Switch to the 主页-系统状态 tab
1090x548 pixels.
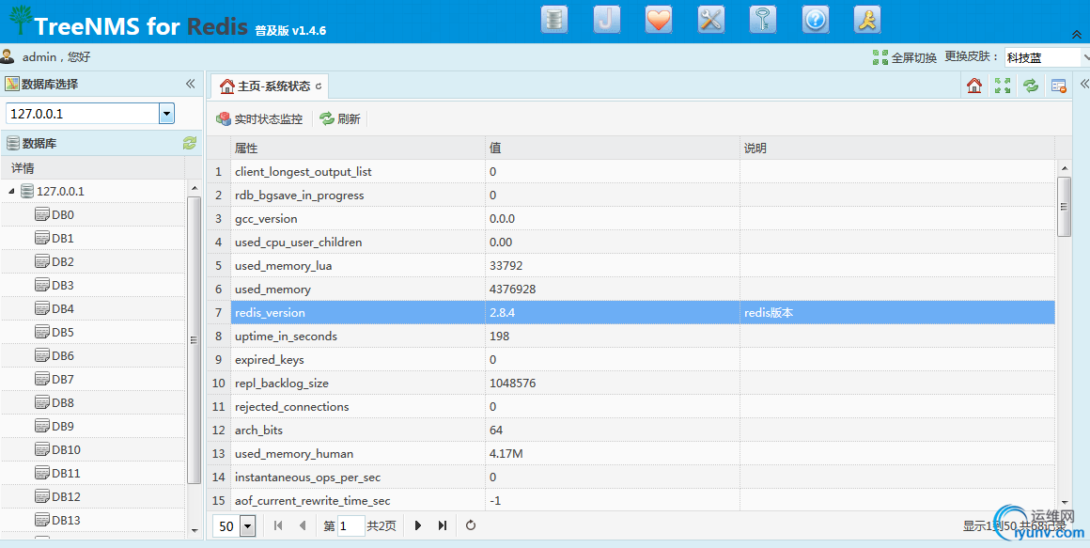(x=270, y=86)
